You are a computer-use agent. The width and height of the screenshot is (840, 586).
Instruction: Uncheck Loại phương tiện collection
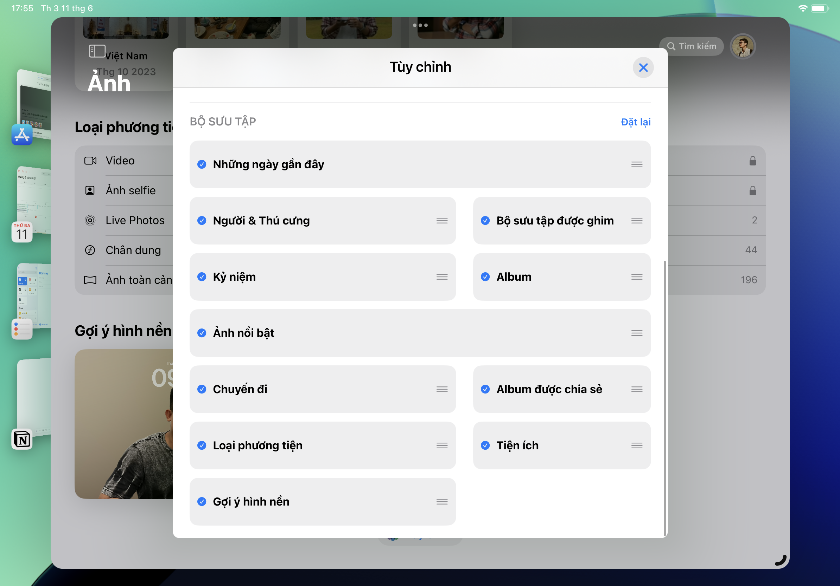202,446
